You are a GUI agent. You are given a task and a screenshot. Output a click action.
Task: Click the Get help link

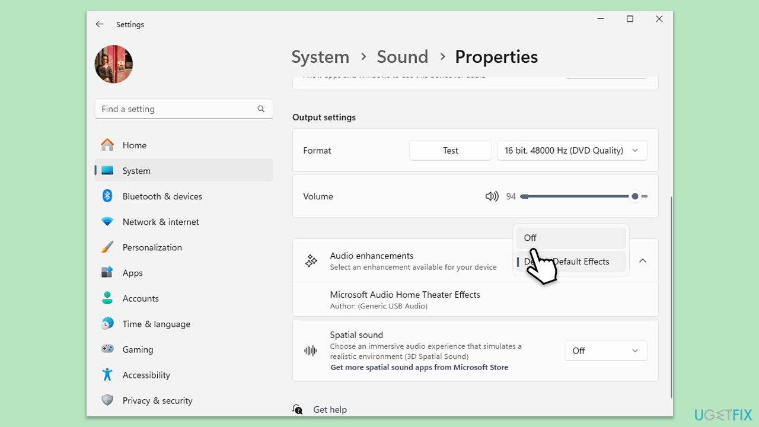pos(330,410)
